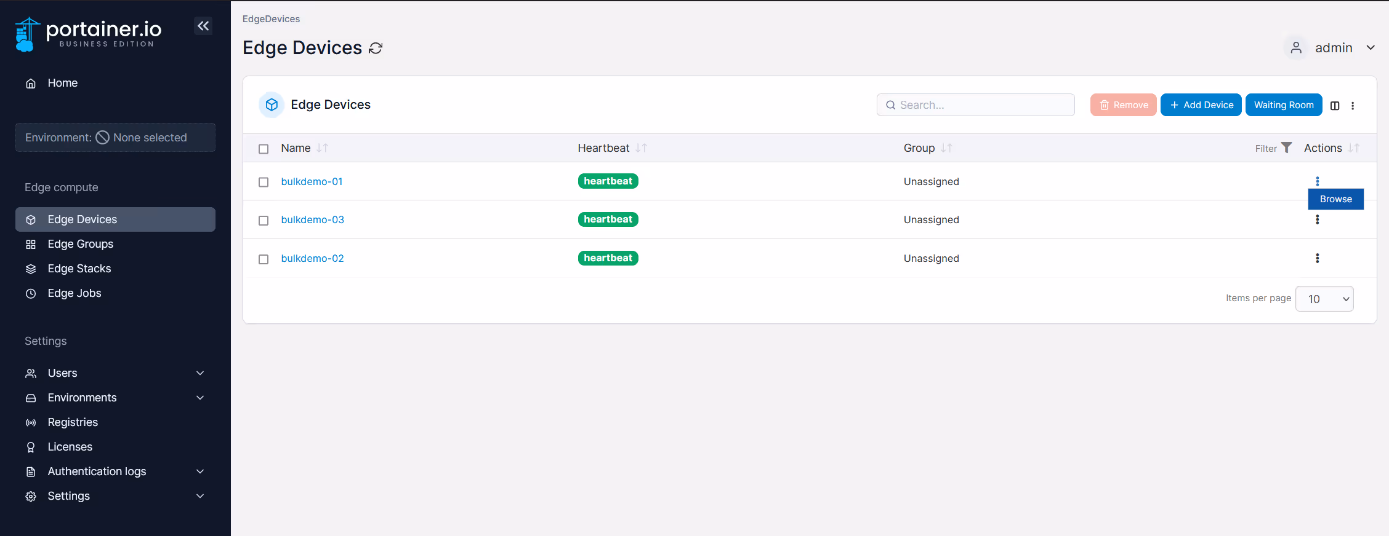Screen dimensions: 1389x536
Task: Open the bulkdemo-02 device link
Action: coord(312,258)
